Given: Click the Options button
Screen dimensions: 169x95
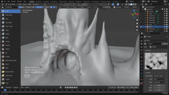Looking at the screenshot, I should click(135, 7).
